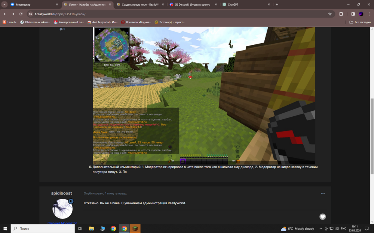Open the Uonet+ bookmark
The height and width of the screenshot is (233, 374).
pyautogui.click(x=10, y=22)
